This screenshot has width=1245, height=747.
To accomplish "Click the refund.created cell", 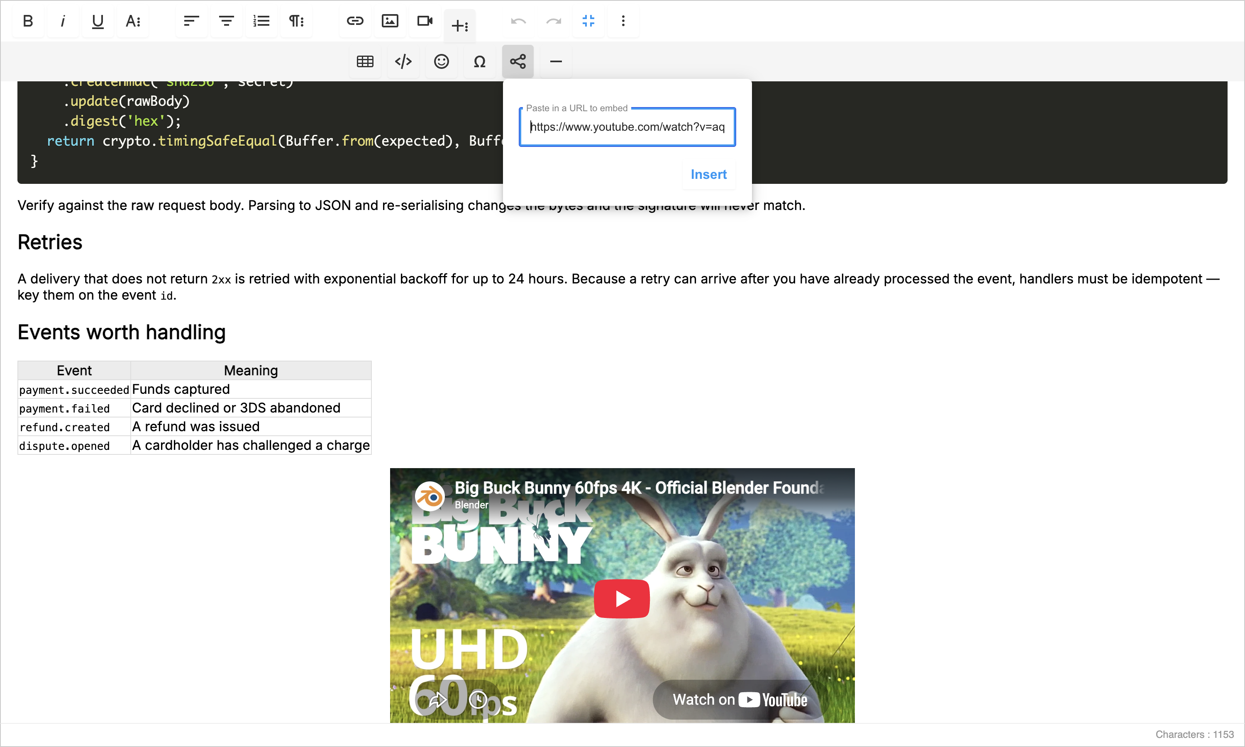I will [74, 427].
